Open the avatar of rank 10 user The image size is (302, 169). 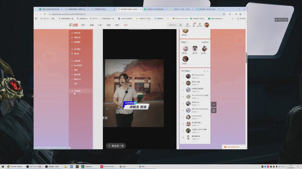(188, 137)
